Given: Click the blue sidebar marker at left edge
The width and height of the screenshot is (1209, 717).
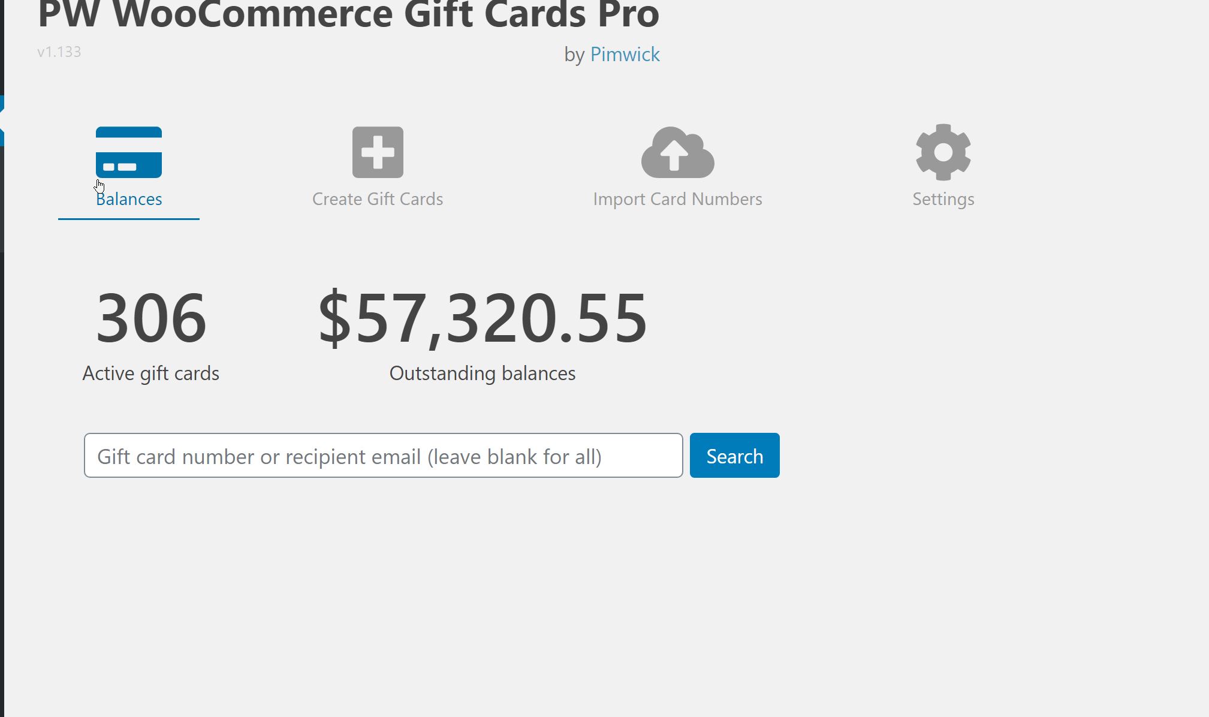Looking at the screenshot, I should 2,120.
